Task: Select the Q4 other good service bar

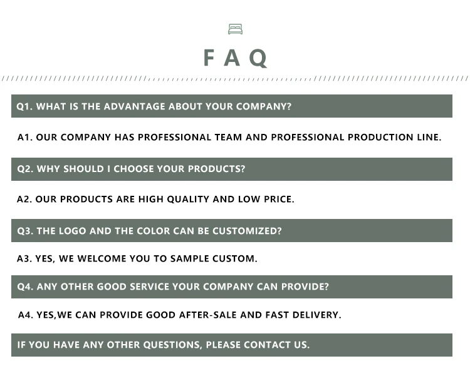Action: coord(232,287)
